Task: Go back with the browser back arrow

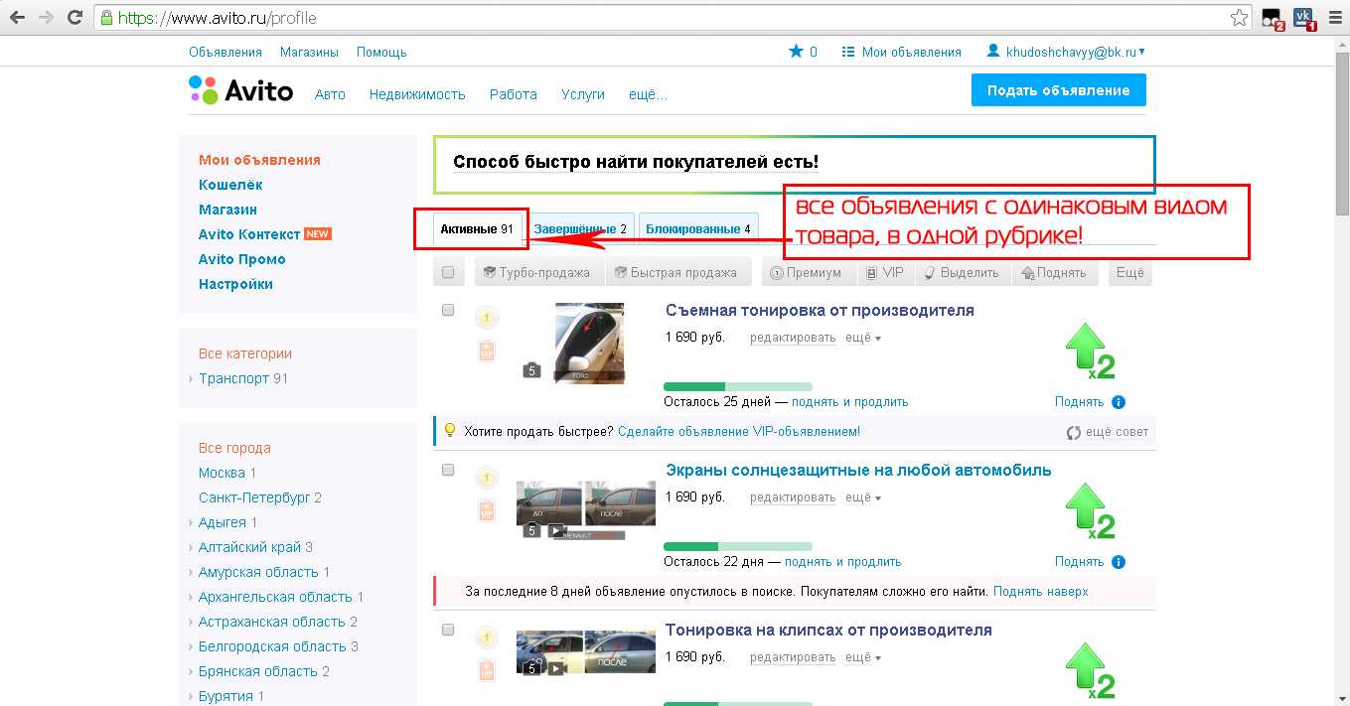Action: click(x=17, y=18)
